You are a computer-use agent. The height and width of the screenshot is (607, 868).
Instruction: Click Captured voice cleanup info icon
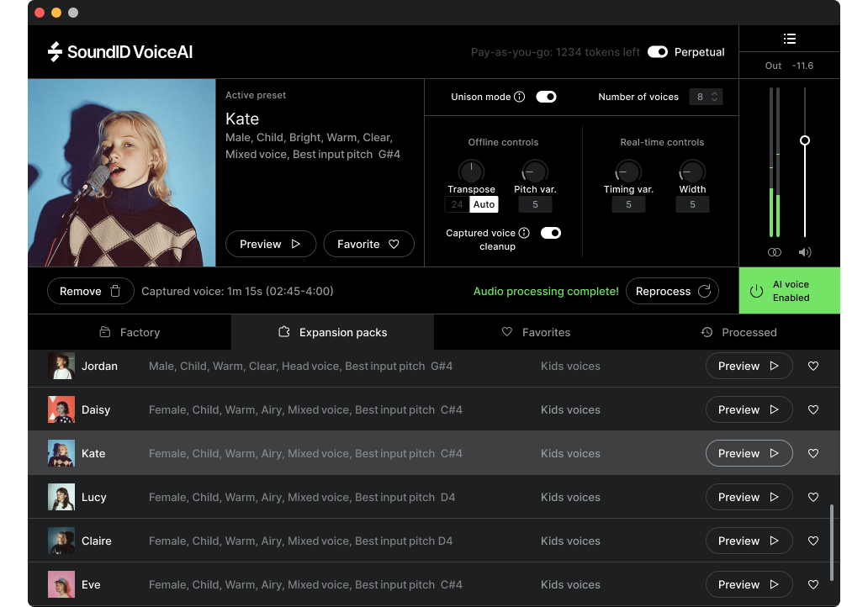[x=524, y=233]
